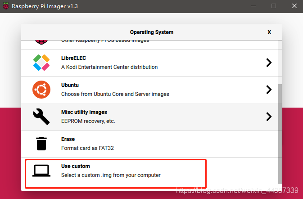Click 'Format card as FAT32' description
The image size is (303, 199).
(x=87, y=148)
